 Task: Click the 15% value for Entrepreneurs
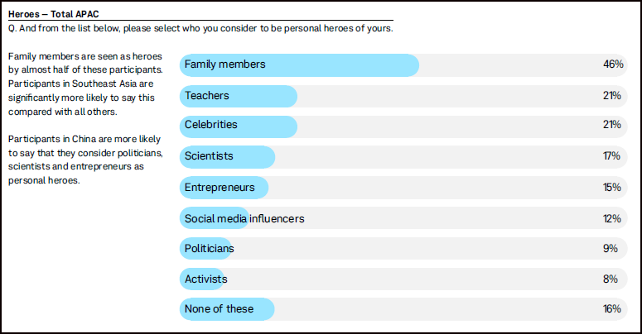pos(612,187)
